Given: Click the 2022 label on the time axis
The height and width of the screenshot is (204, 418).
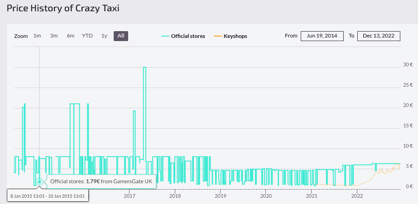Looking at the screenshot, I should click(x=357, y=196).
